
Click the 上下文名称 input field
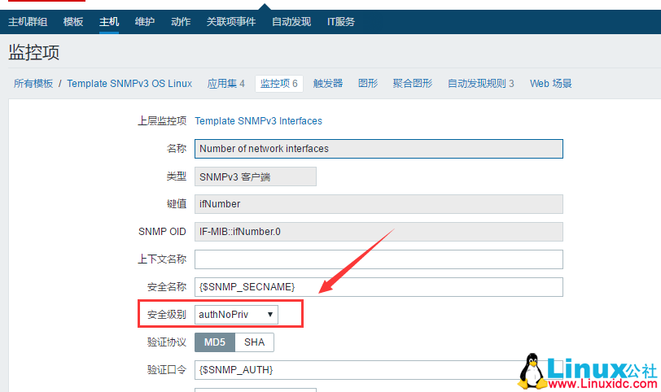pyautogui.click(x=379, y=259)
